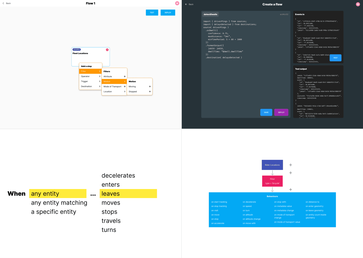Select the detectDwells tab label
363x258 pixels.
pos(210,14)
